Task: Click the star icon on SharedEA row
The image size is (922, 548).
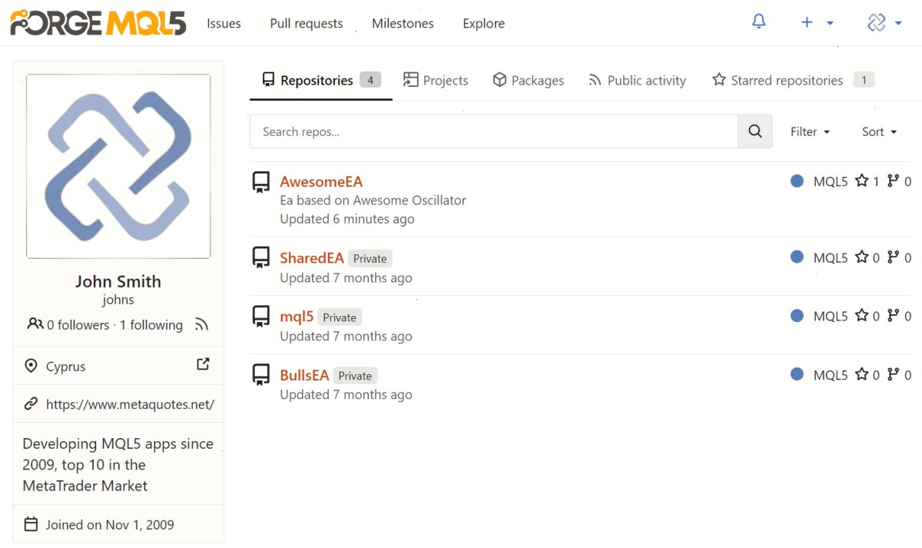Action: tap(862, 257)
